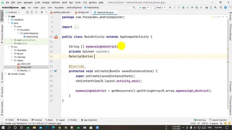Toggle the Build Variants tool window

tap(2, 108)
